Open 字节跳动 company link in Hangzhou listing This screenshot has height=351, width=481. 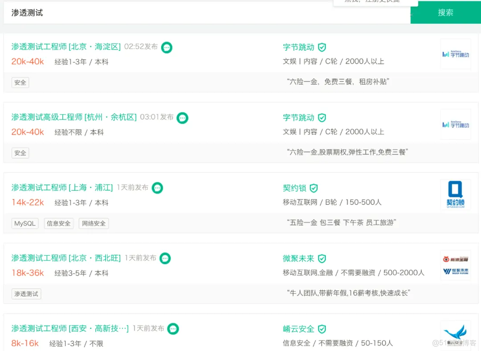coord(298,118)
